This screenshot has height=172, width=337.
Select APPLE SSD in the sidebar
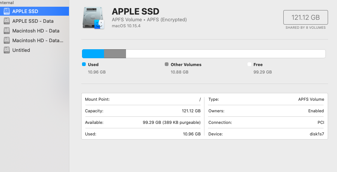pos(34,11)
